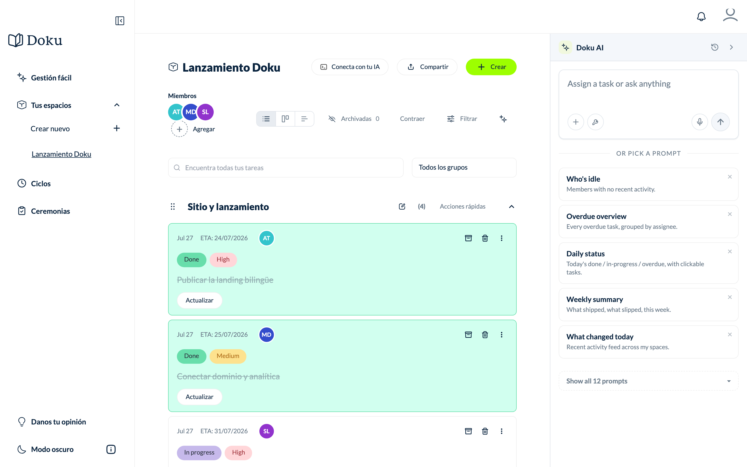Image resolution: width=747 pixels, height=467 pixels.
Task: Click the Doku logo
Action: tap(35, 40)
